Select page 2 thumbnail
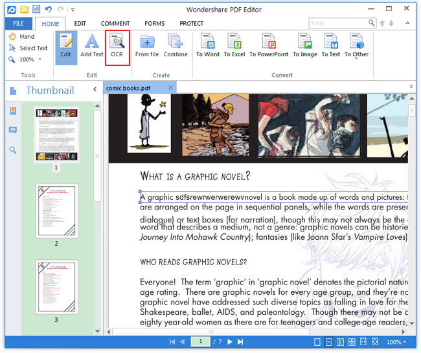This screenshot has height=353, width=421. coord(57,211)
